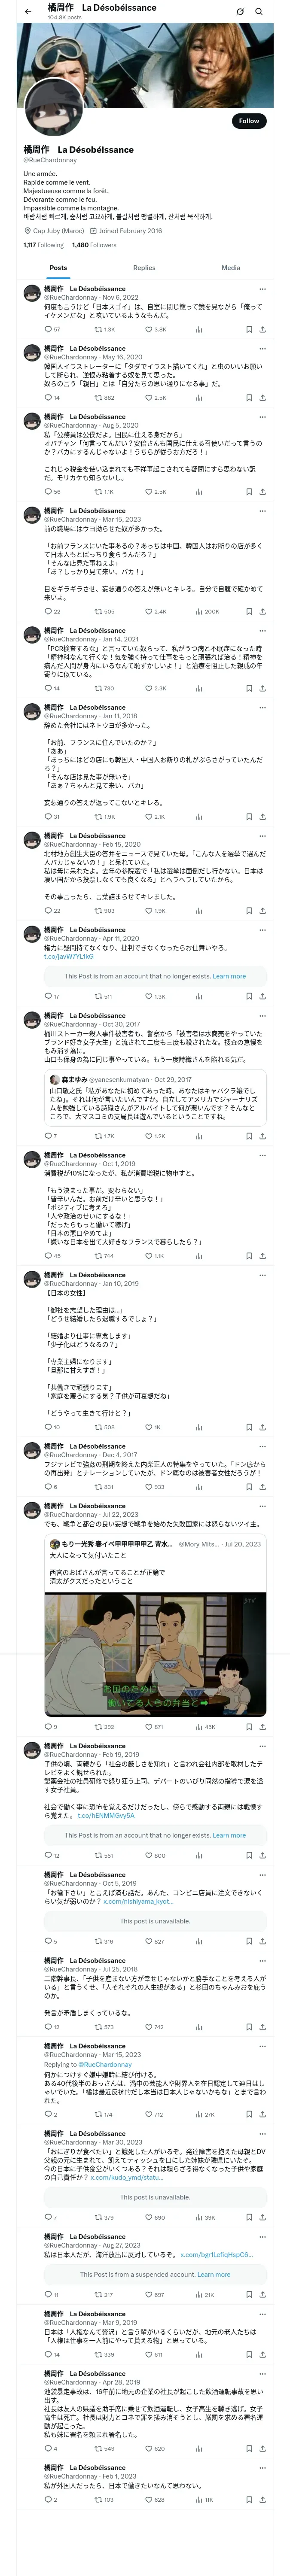The image size is (290, 2576).
Task: Open the 1,480 Followers list
Action: click(x=94, y=245)
